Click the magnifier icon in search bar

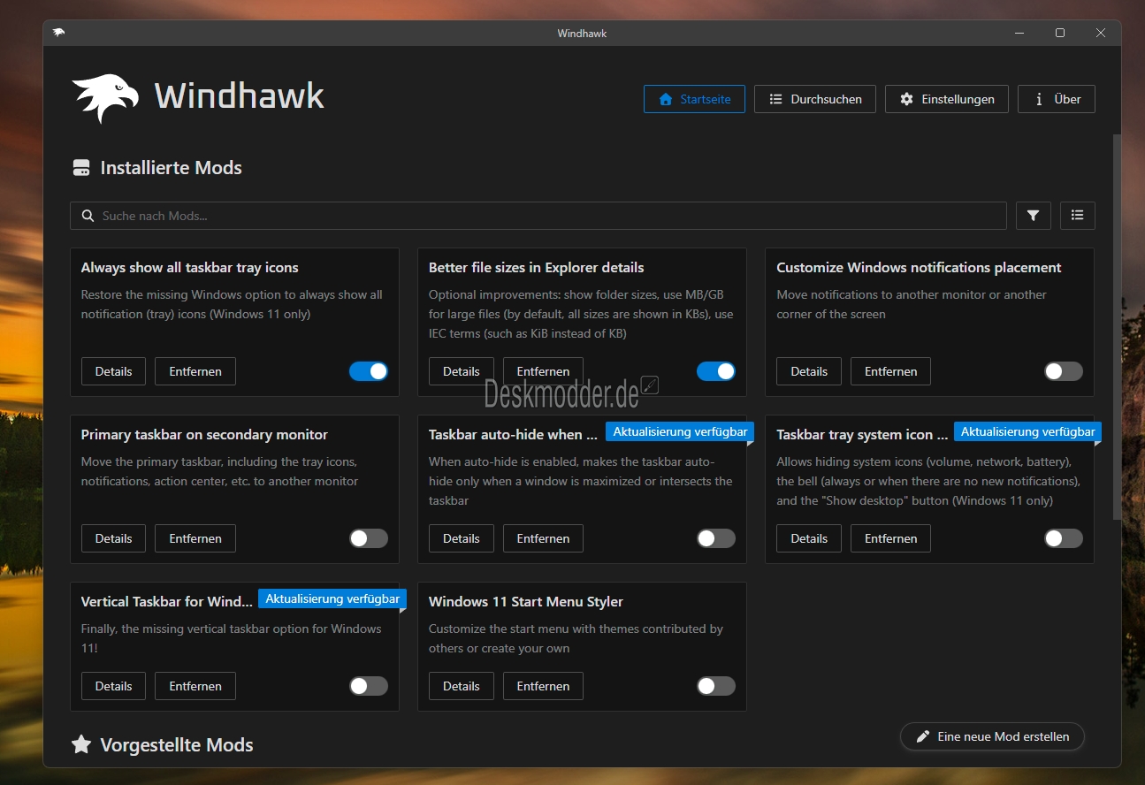tap(88, 216)
